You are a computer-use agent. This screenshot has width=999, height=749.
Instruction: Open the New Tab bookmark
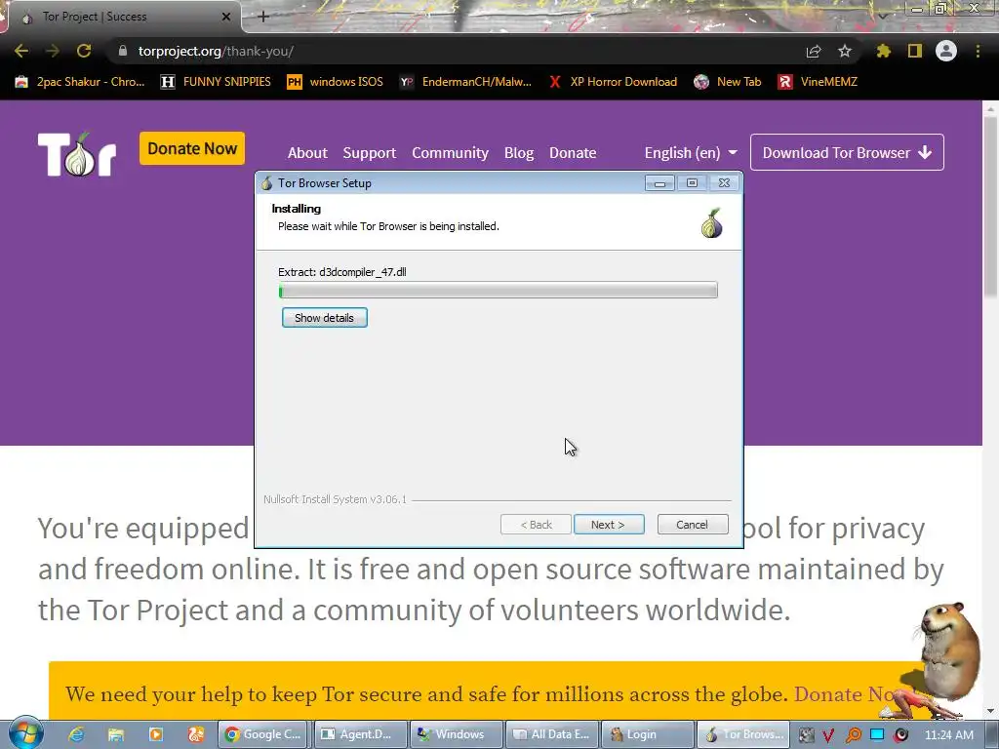(728, 82)
